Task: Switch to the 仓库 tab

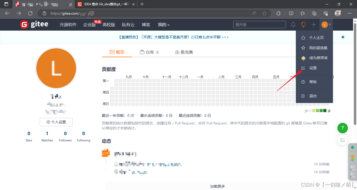Action: pos(149,52)
